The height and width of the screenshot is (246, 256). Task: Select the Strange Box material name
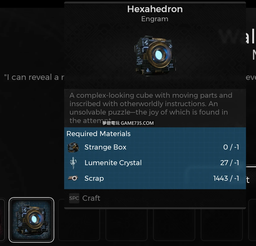(x=105, y=147)
